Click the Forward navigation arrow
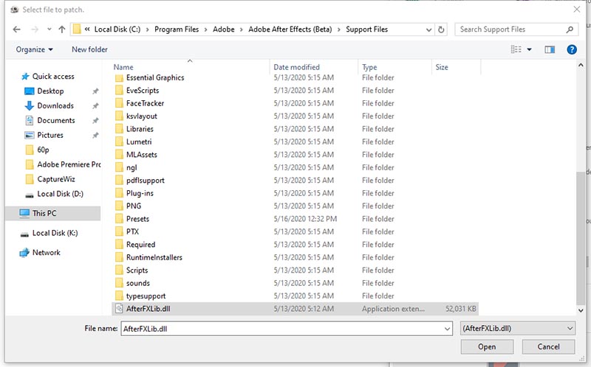 pyautogui.click(x=35, y=29)
